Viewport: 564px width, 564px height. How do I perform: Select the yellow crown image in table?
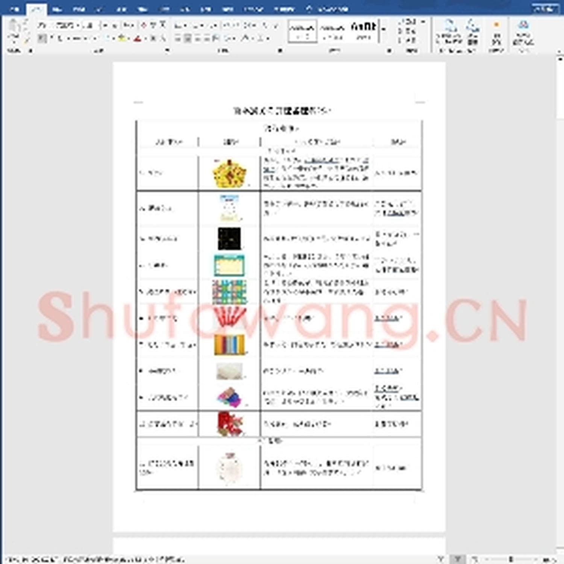(x=229, y=173)
